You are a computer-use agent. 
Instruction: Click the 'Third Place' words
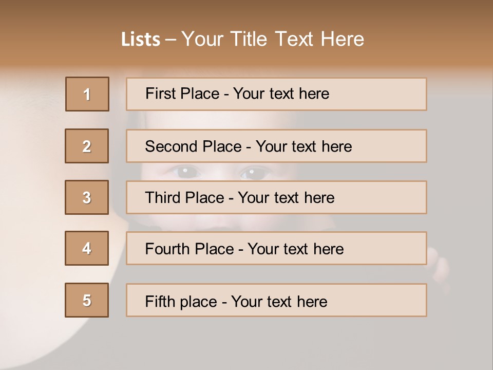(x=184, y=198)
